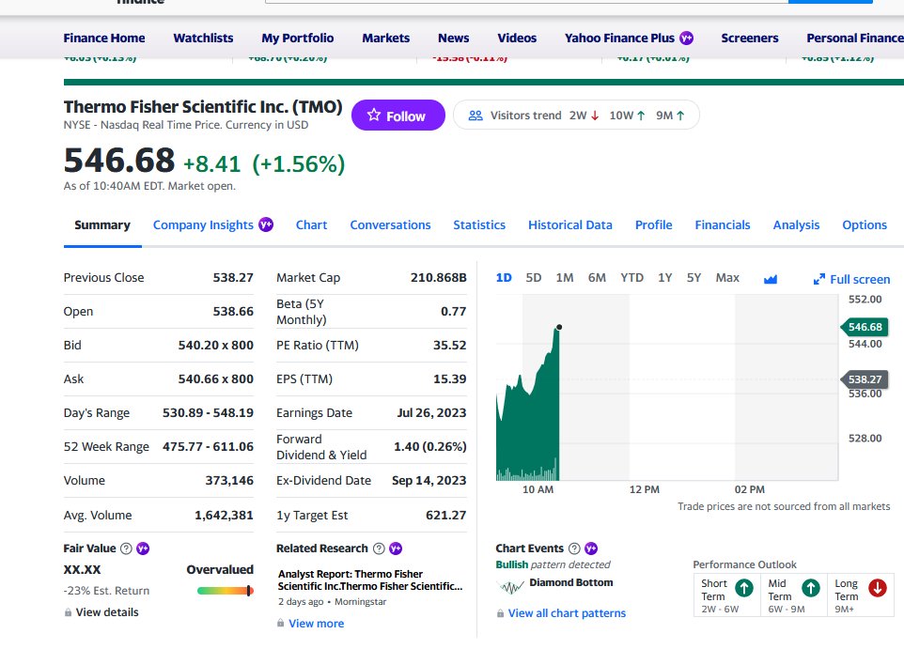Click the visitors trend people icon
The image size is (904, 649).
475,116
